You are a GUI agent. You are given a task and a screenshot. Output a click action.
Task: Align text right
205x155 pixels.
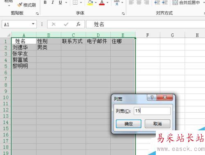click(x=146, y=2)
